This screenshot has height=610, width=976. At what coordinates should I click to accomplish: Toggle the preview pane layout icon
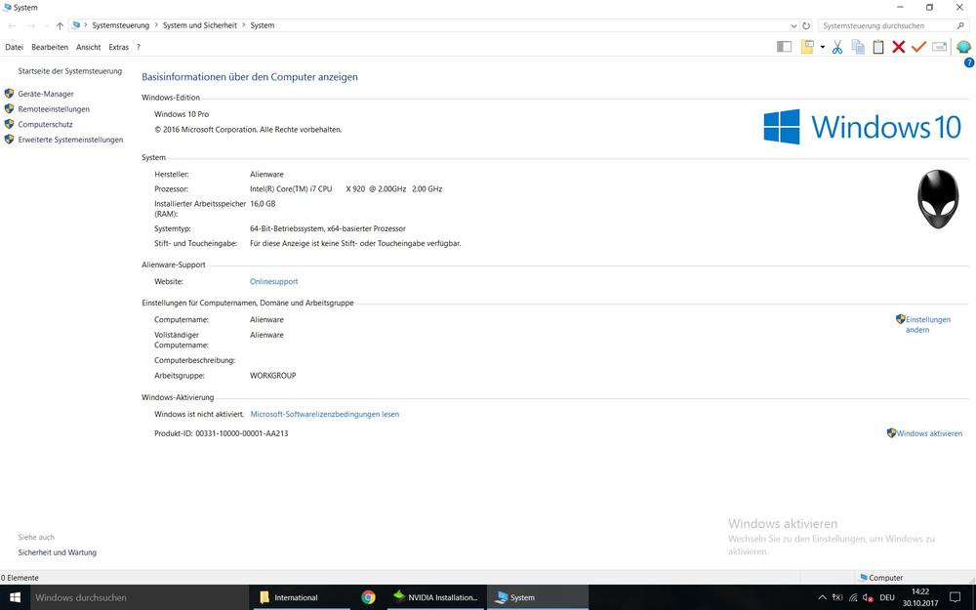[784, 47]
